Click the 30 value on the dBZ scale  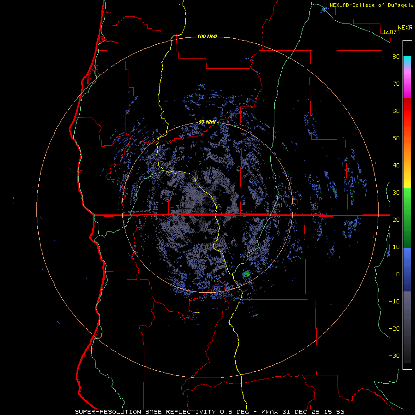pyautogui.click(x=396, y=193)
